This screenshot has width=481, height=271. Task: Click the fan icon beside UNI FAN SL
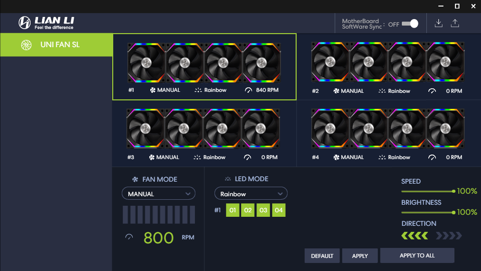27,45
